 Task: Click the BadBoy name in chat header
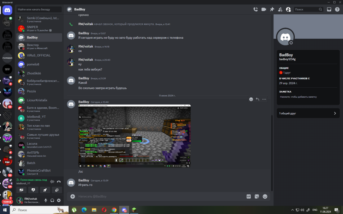tap(80, 9)
